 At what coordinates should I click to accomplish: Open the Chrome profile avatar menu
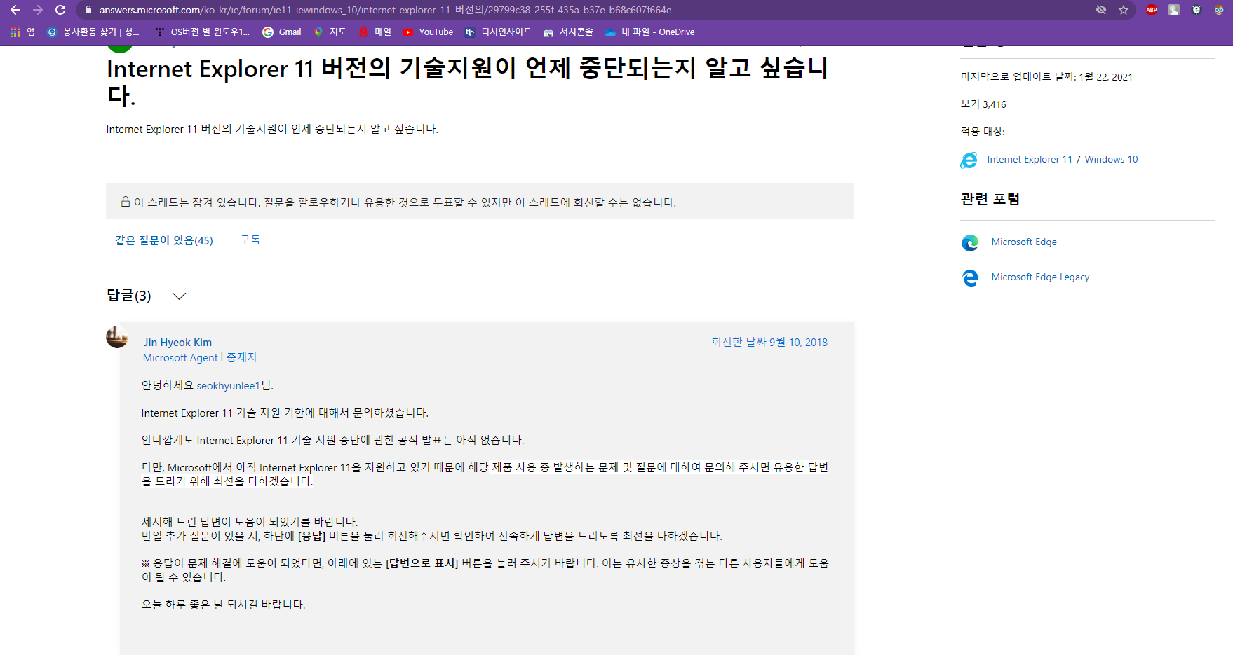tap(1219, 10)
